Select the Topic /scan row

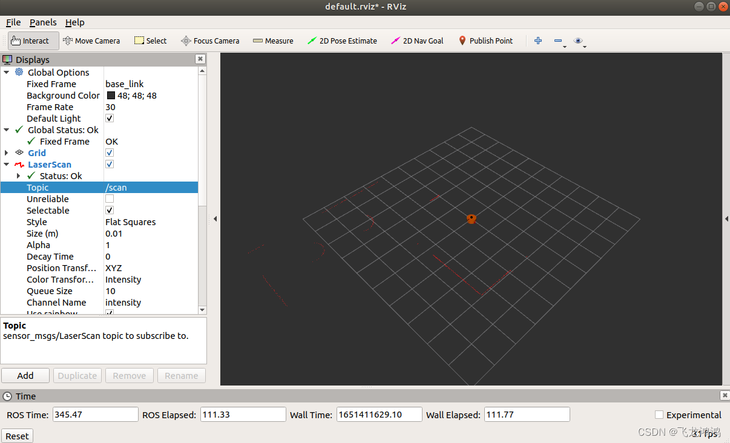(99, 188)
